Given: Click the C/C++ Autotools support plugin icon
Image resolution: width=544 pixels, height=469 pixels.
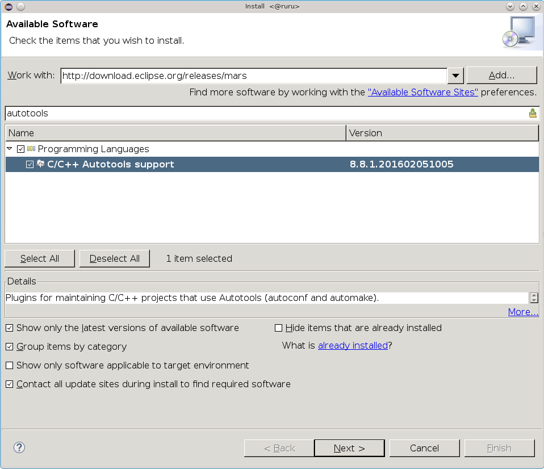Looking at the screenshot, I should click(40, 164).
